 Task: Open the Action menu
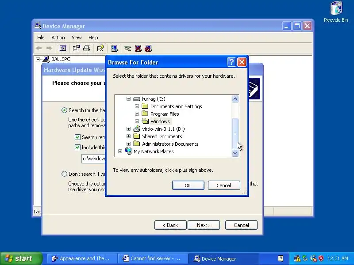click(58, 38)
